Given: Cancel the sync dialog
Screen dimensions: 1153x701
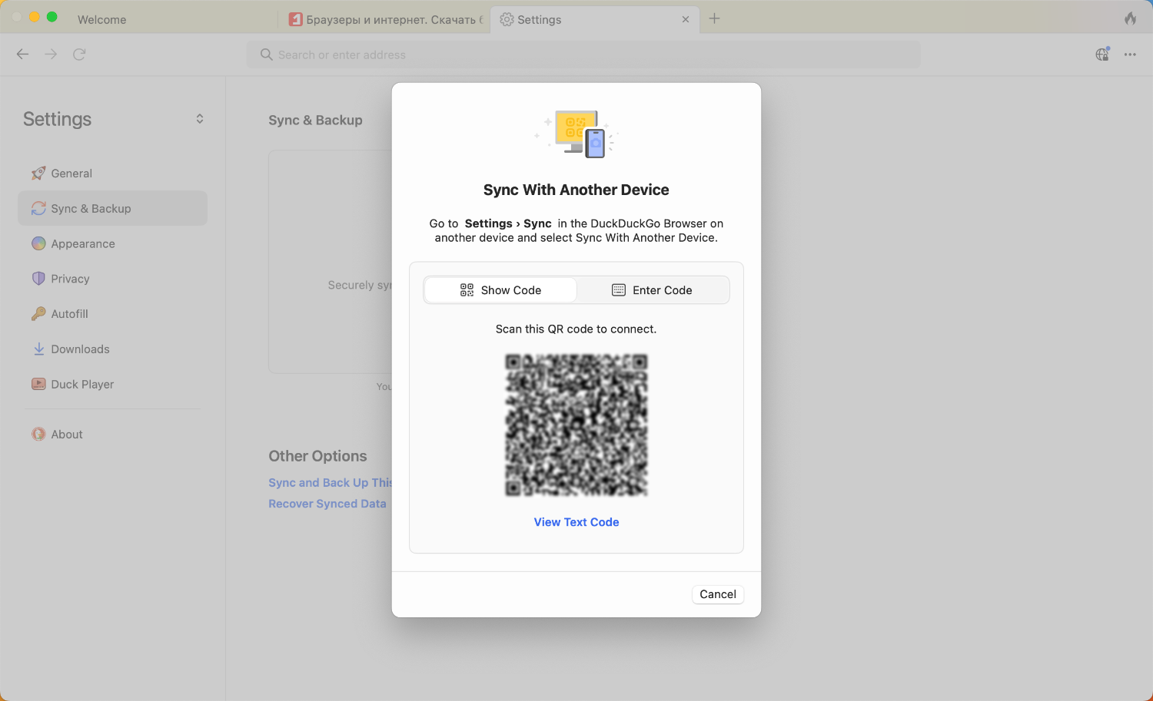Looking at the screenshot, I should pos(718,594).
